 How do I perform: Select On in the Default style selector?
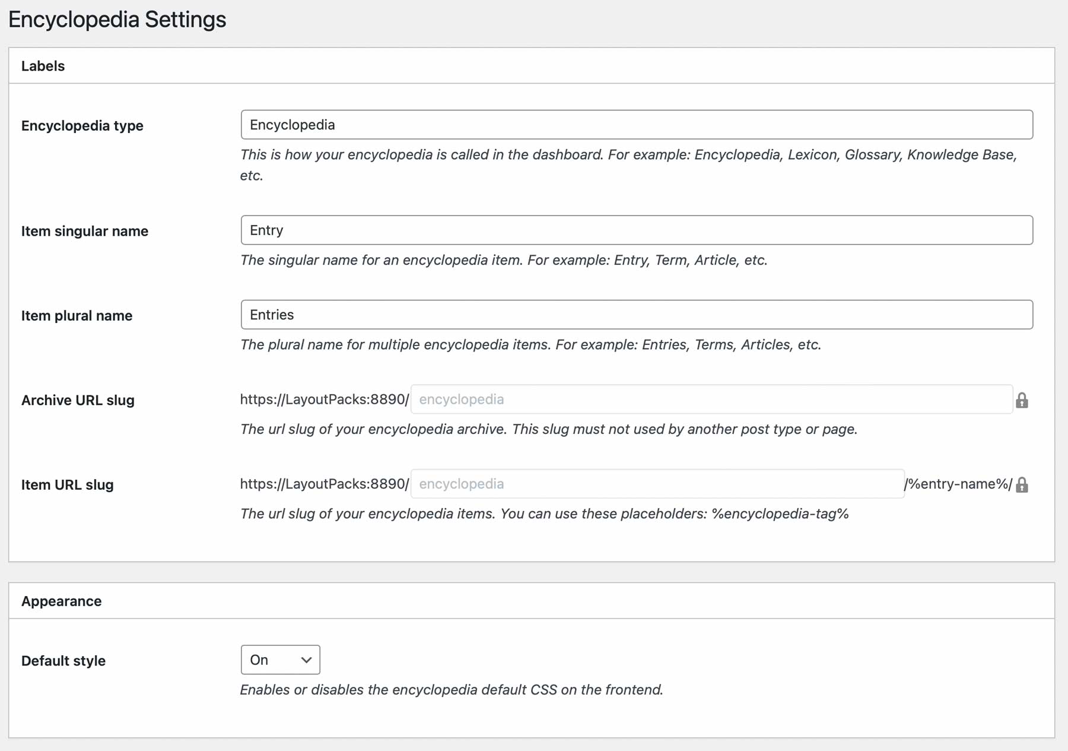pos(279,660)
